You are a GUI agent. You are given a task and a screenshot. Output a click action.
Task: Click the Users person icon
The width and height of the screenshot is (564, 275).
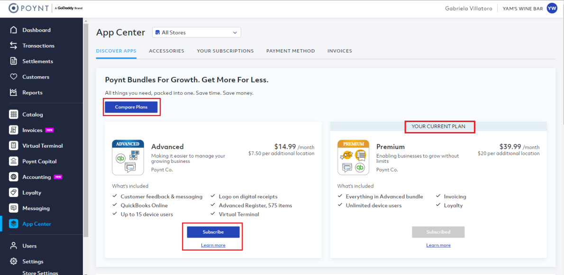[14, 246]
